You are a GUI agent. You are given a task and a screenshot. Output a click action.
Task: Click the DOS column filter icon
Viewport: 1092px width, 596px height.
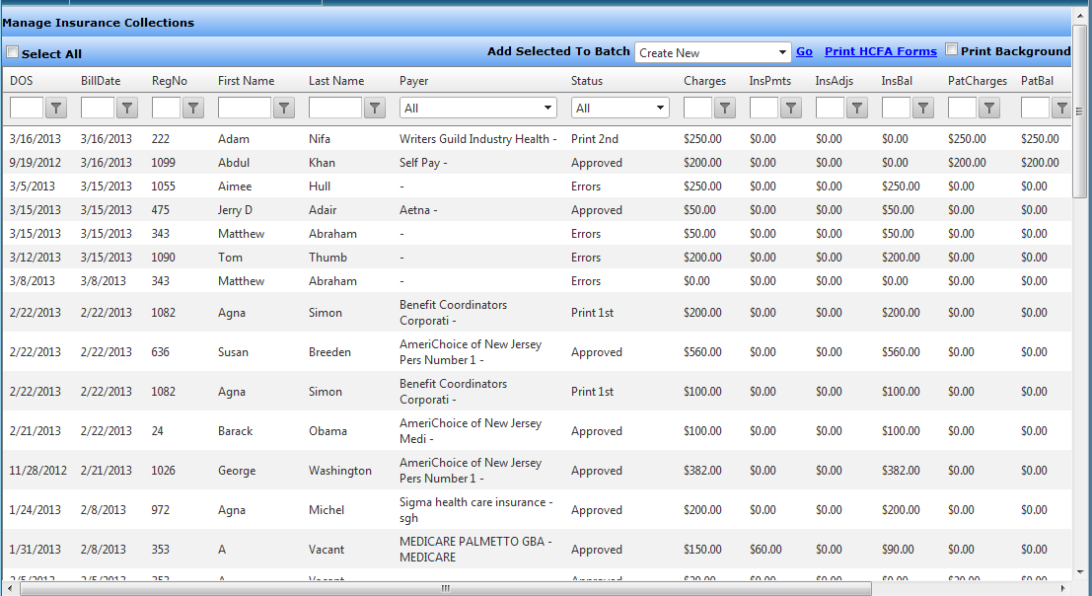pyautogui.click(x=56, y=108)
